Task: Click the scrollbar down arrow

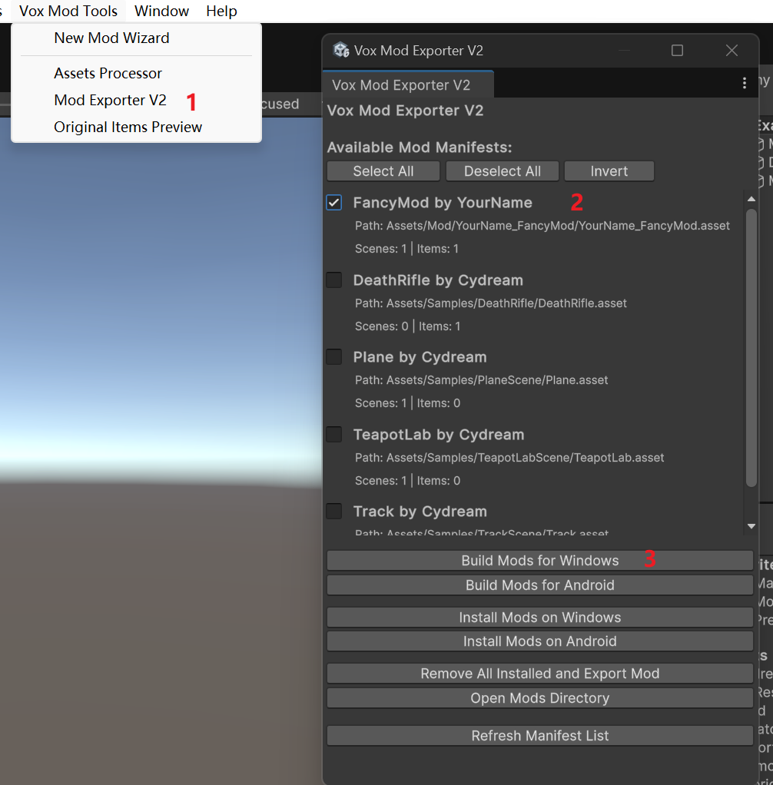Action: 751,526
